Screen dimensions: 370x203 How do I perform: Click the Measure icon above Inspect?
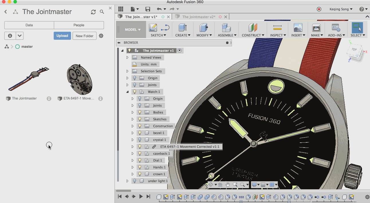click(277, 28)
